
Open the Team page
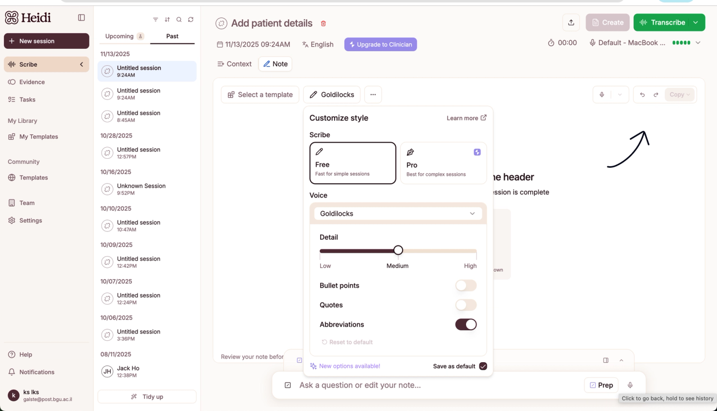tap(46, 203)
